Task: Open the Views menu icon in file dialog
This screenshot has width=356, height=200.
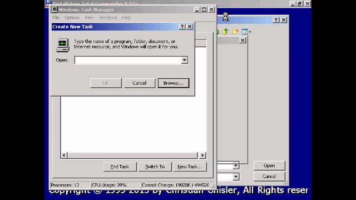Action: tap(245, 32)
